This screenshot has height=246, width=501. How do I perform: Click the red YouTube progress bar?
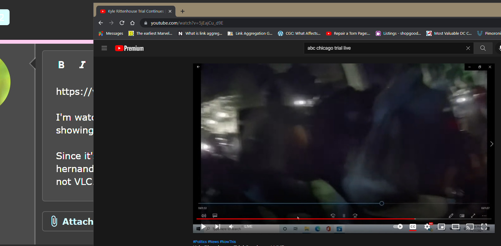point(344,219)
